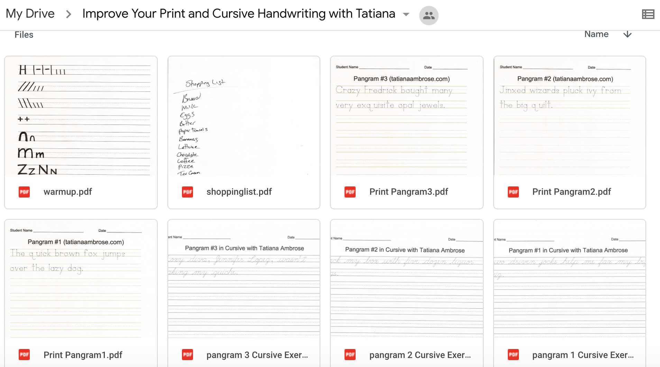The image size is (660, 367).
Task: Click the Files section label
Action: (24, 35)
